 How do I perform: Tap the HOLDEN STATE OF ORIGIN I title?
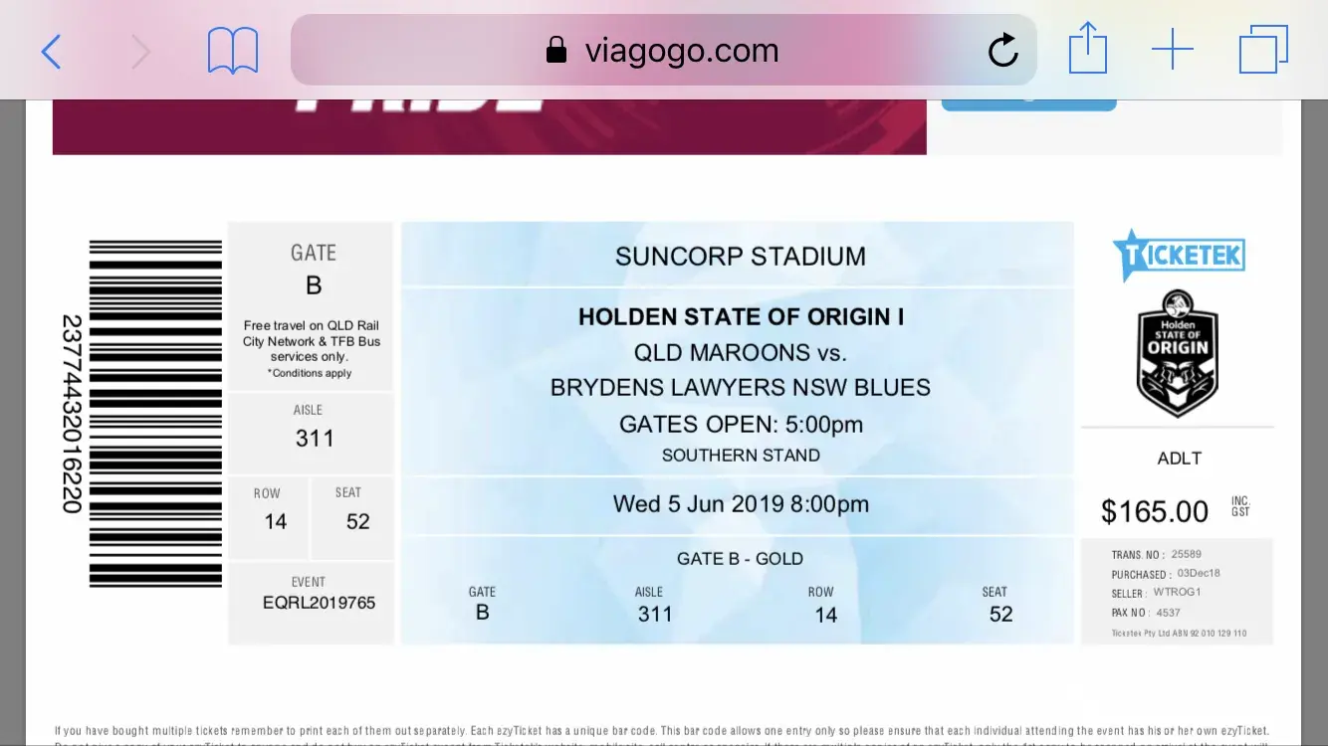[741, 317]
